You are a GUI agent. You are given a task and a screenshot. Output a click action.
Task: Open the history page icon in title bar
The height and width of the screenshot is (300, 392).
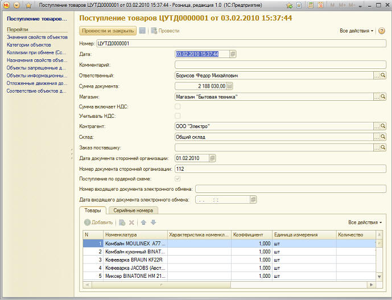tap(299, 5)
